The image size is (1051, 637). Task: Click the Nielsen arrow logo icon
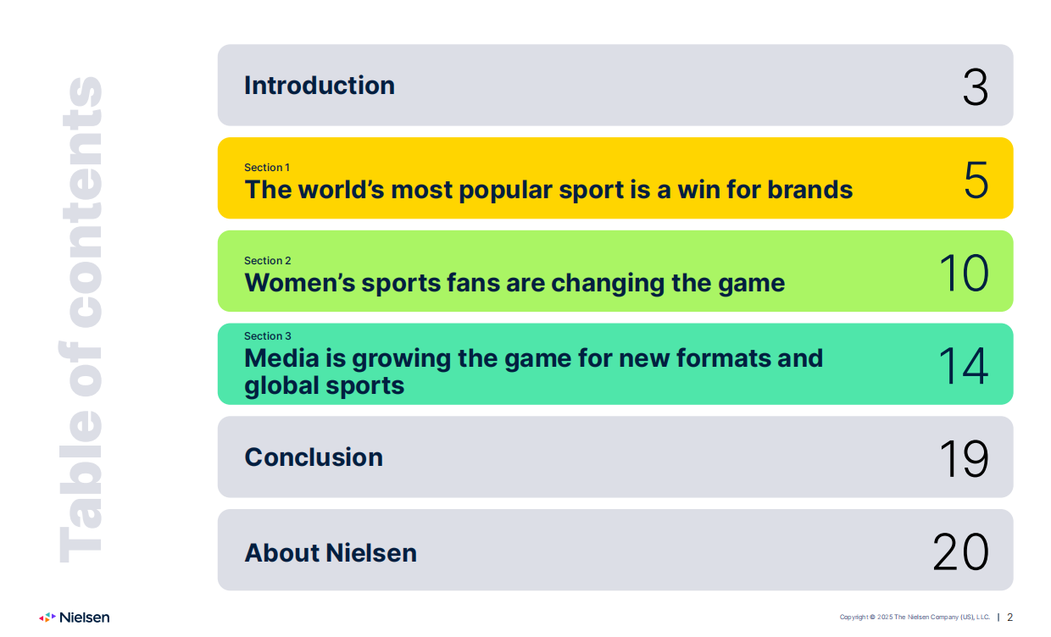[x=47, y=618]
